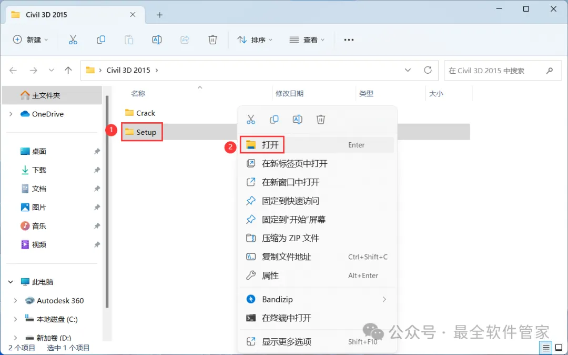Refresh the current folder view

pos(428,70)
